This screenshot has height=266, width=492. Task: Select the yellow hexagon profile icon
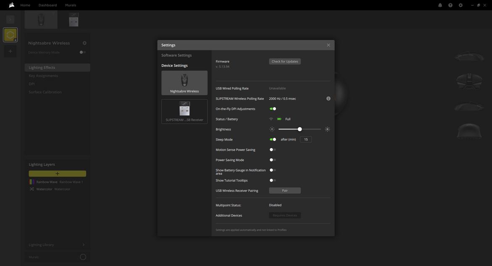10,35
